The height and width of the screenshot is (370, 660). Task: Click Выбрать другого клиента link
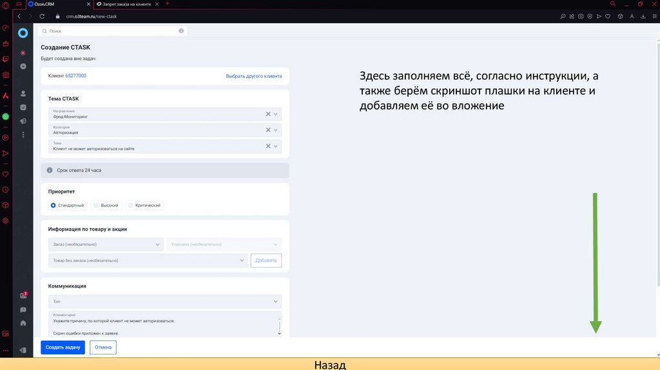point(254,76)
